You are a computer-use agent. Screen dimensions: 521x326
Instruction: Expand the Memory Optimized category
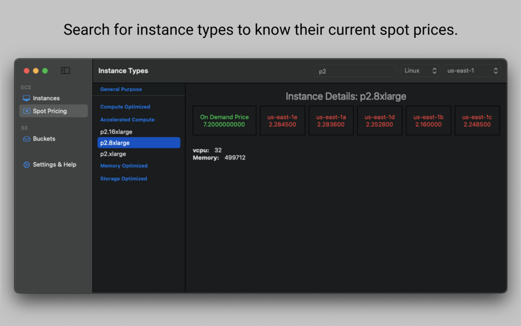coord(124,166)
